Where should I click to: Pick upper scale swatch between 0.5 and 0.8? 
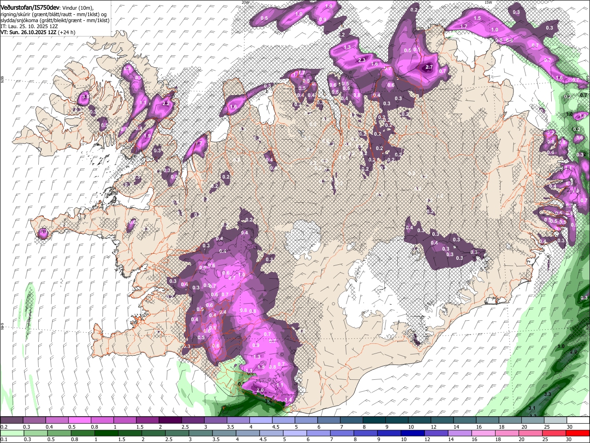coord(79,420)
